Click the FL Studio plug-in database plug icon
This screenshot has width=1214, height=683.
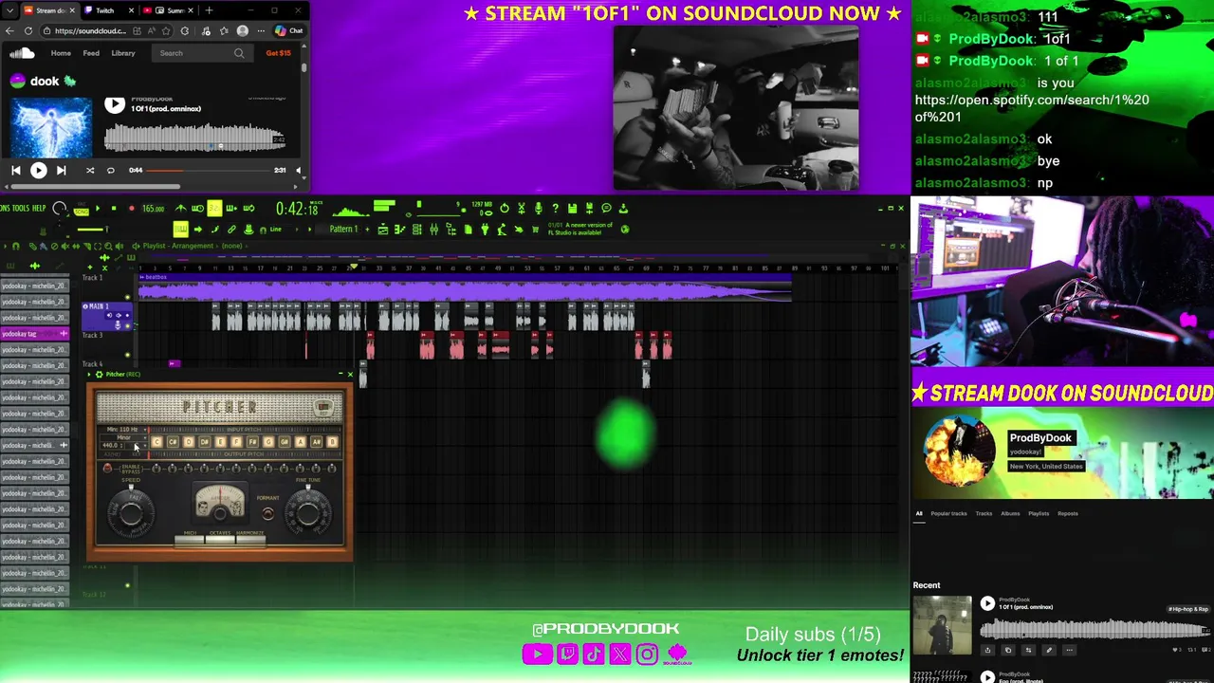(485, 230)
